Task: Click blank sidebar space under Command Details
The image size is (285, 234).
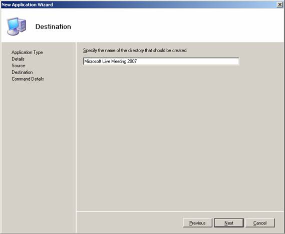Action: [38, 154]
